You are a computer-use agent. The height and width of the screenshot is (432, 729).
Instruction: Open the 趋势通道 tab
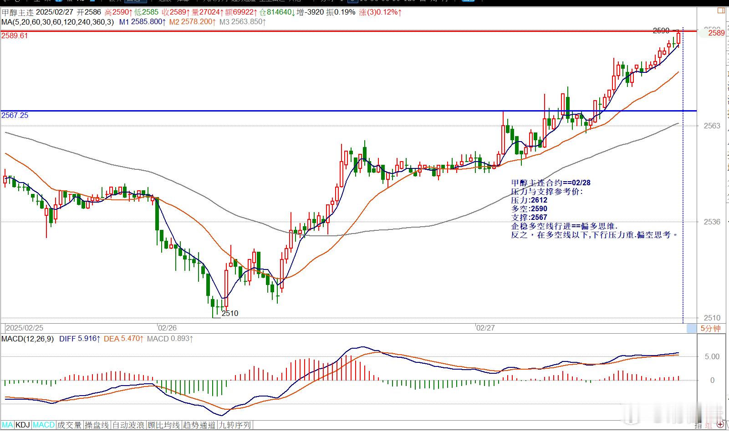point(199,425)
